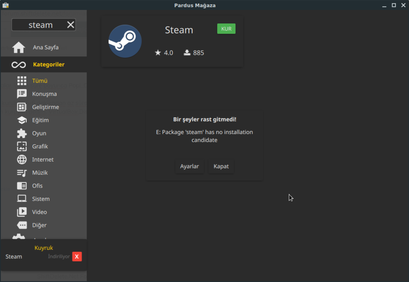Select the Video category label

(40, 212)
